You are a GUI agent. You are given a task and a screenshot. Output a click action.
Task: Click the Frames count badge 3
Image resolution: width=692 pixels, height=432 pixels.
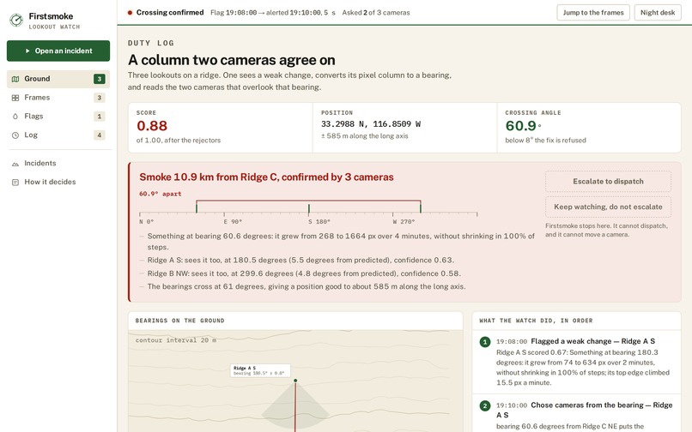[100, 98]
